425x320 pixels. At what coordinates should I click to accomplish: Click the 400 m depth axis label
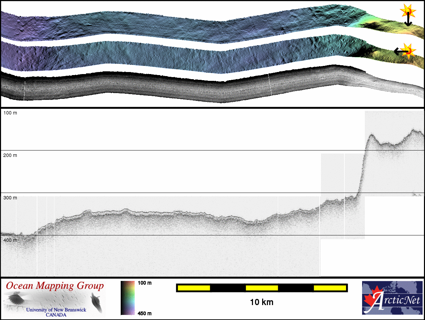click(10, 240)
